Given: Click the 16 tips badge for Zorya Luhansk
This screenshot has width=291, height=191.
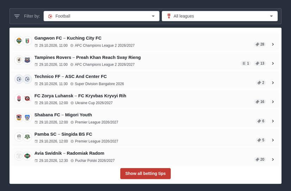Looking at the screenshot, I should coord(260,101).
